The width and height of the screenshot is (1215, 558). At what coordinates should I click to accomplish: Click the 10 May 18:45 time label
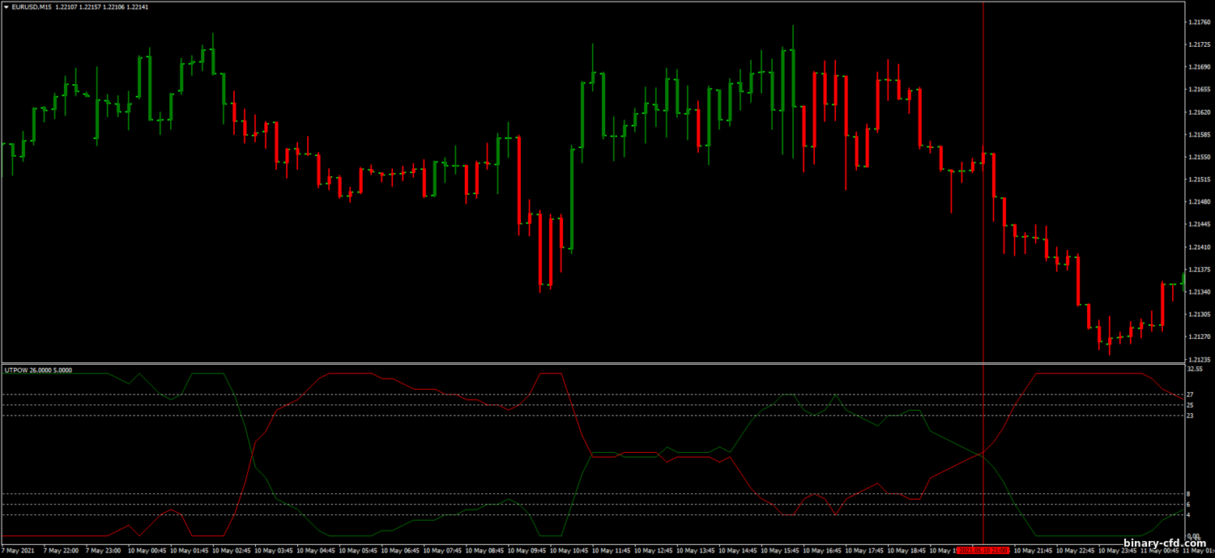tap(906, 551)
